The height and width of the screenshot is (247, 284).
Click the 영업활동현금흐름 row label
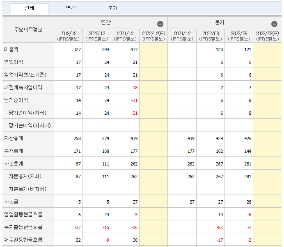[x=23, y=215]
